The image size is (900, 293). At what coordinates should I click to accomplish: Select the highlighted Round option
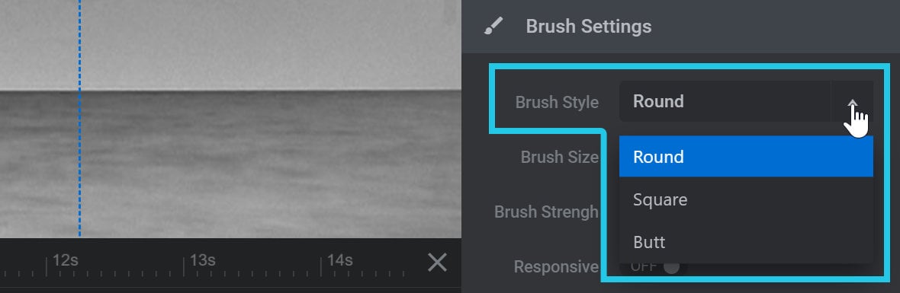coord(746,156)
